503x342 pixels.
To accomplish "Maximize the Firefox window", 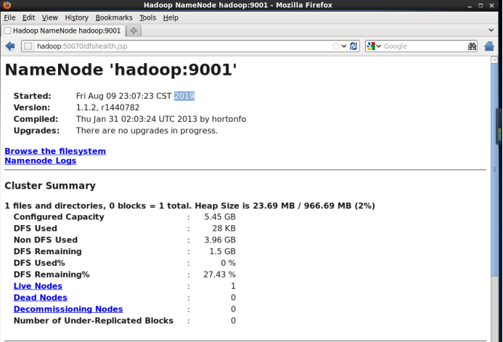I will tap(480, 6).
